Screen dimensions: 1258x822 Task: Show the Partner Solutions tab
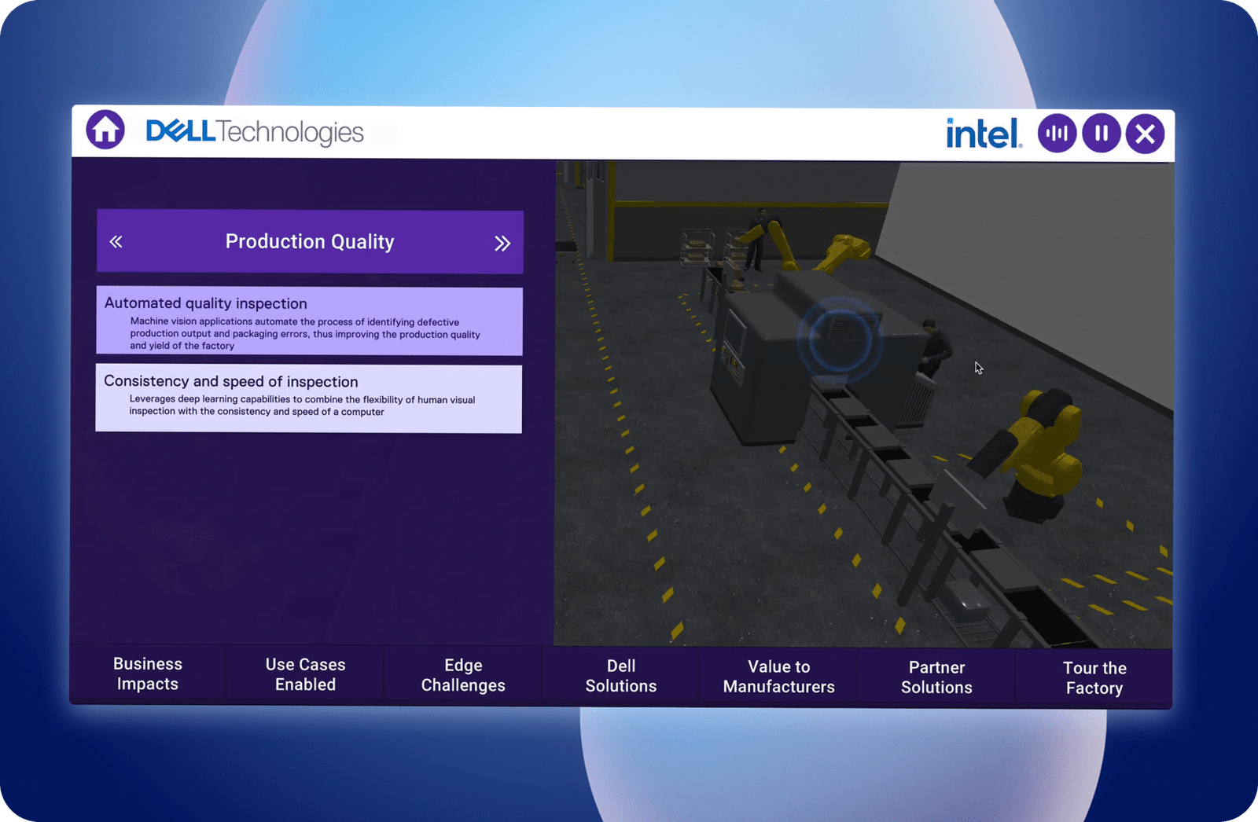pos(936,677)
